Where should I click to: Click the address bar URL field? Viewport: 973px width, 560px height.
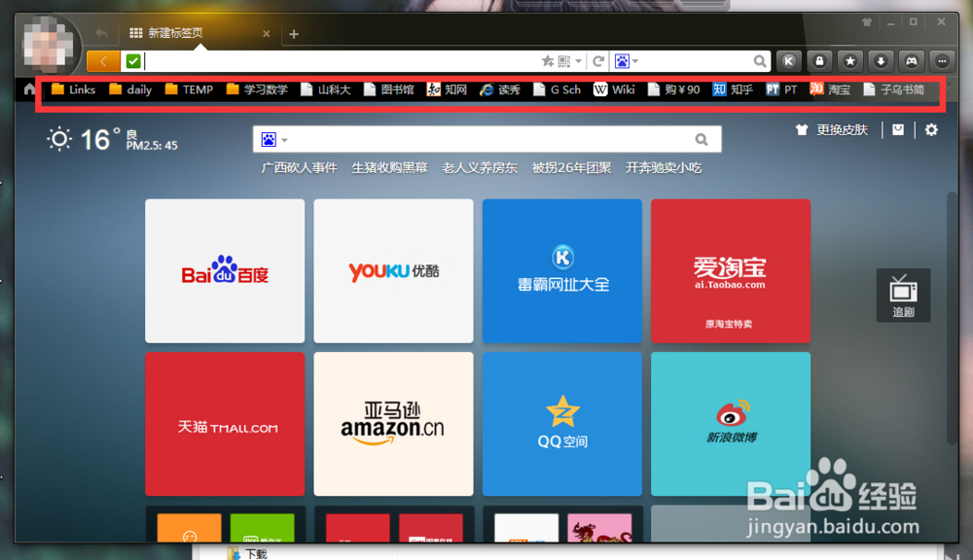342,61
